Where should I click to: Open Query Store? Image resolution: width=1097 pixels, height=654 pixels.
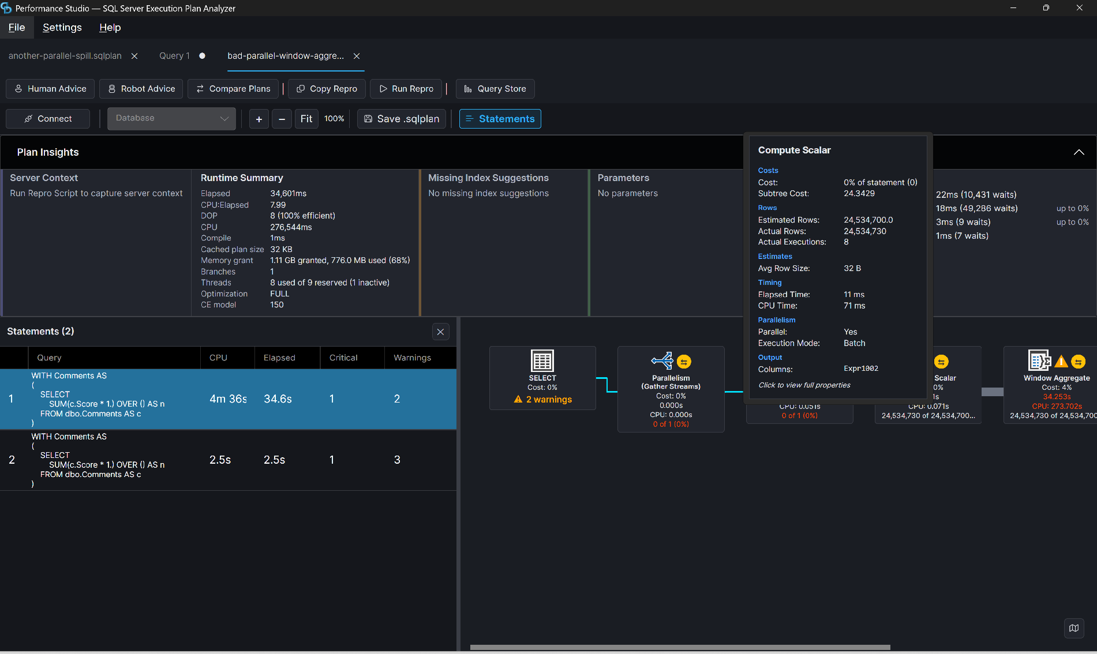[495, 89]
